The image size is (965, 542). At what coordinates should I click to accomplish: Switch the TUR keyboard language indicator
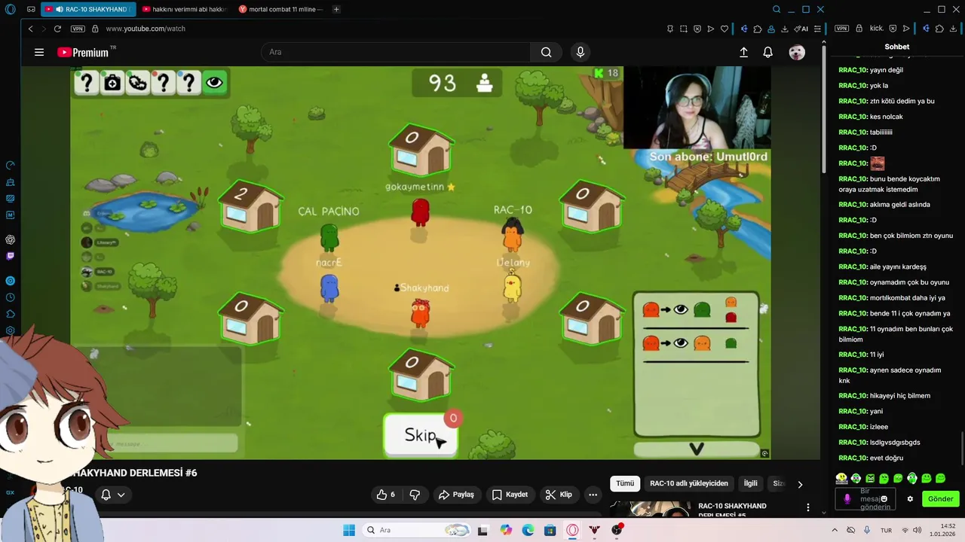pyautogui.click(x=887, y=530)
